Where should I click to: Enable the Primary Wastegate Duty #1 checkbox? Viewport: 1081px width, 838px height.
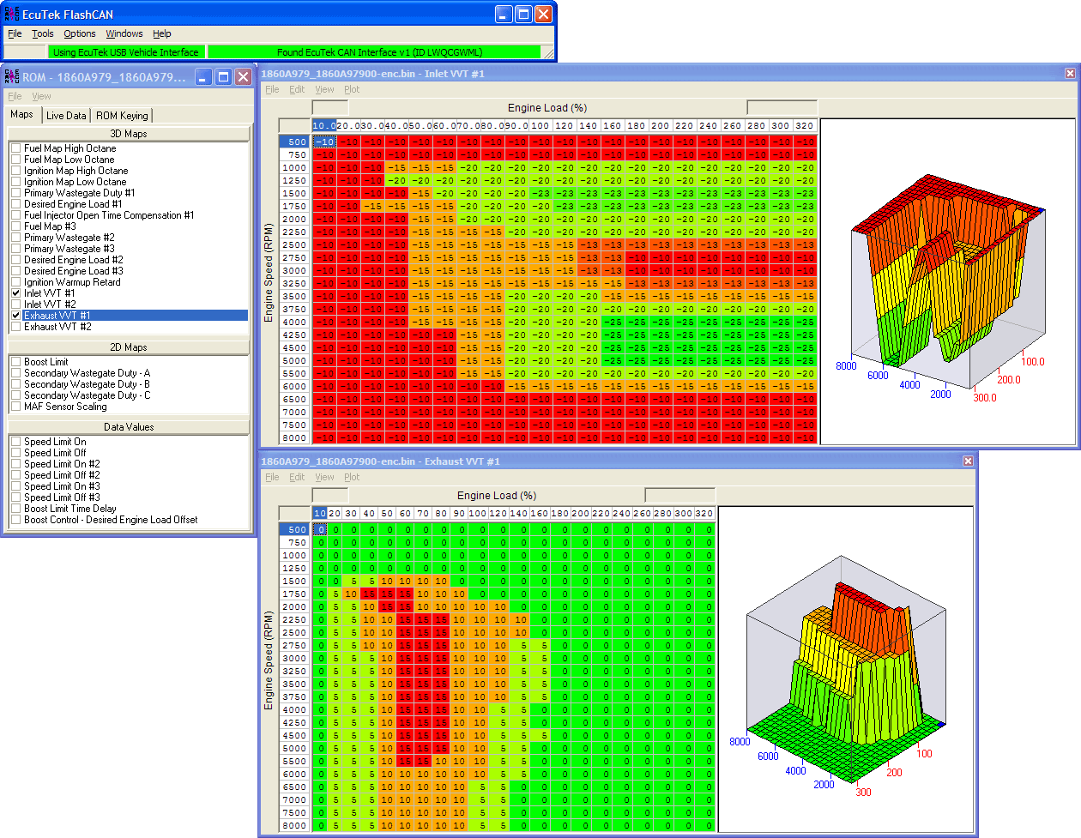[16, 193]
